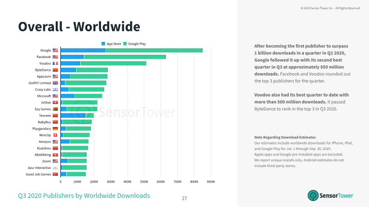Click the flag beside InShot
Viewport: 369px width, 207px height.
pyautogui.click(x=55, y=103)
